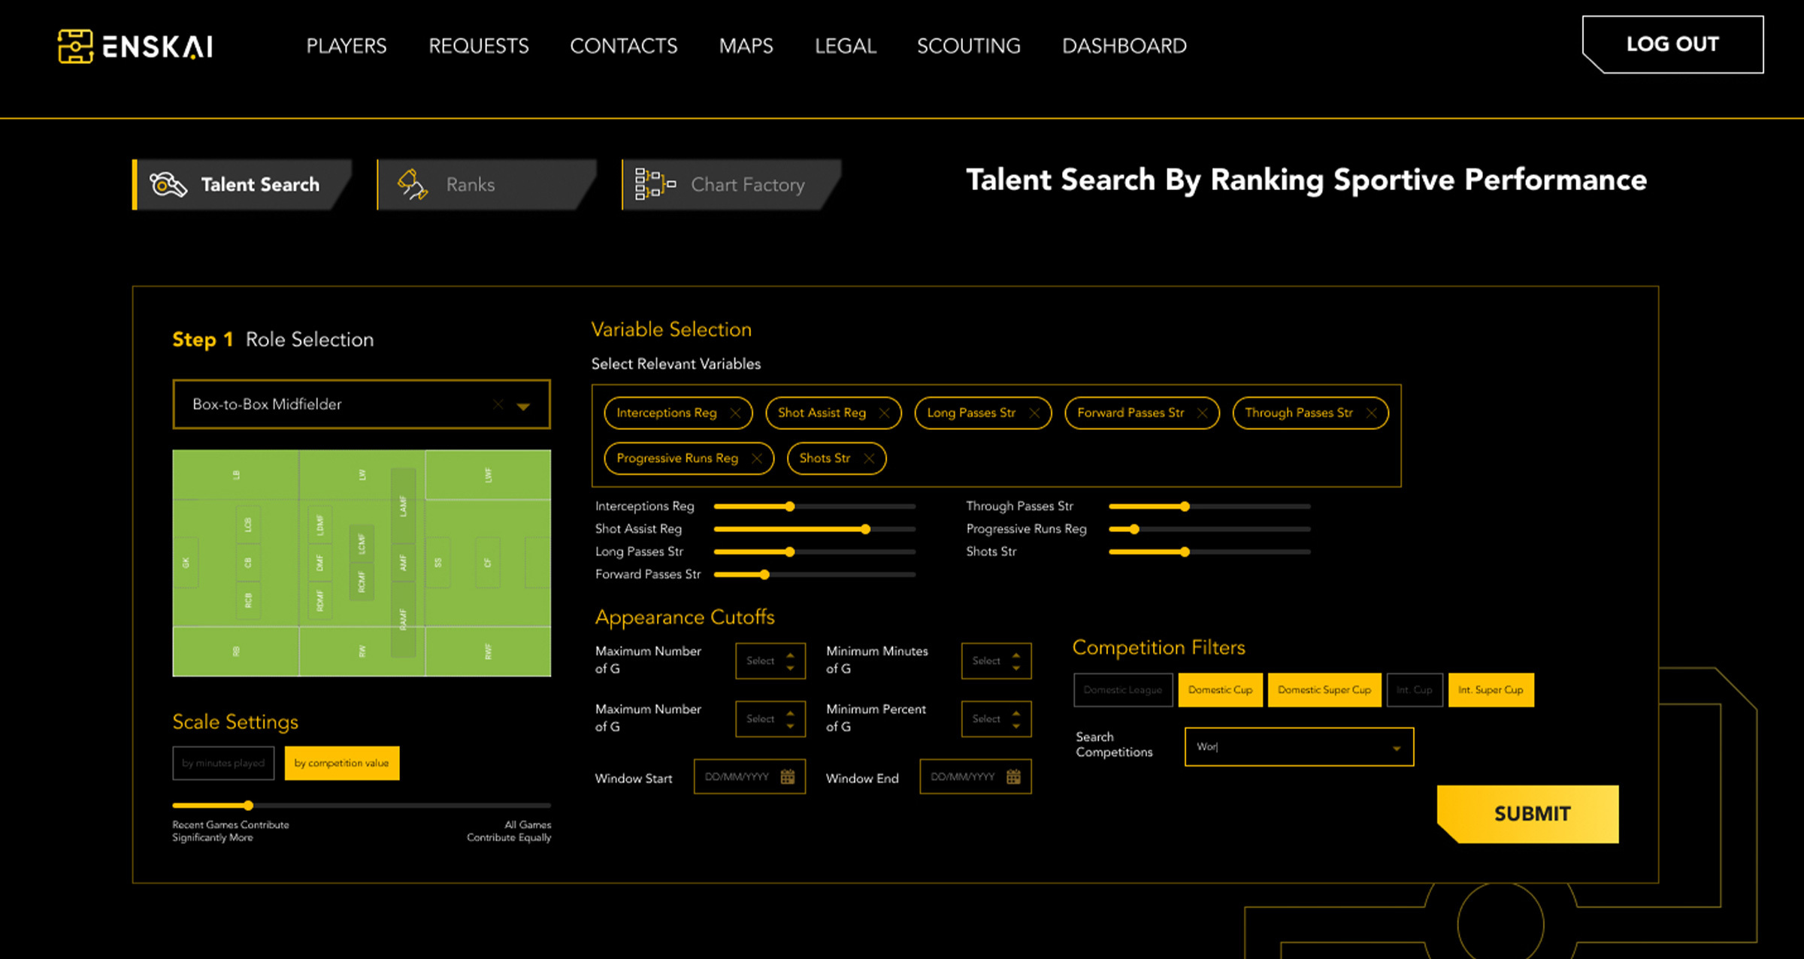This screenshot has width=1804, height=959.
Task: Toggle the Int. Cup competition filter
Action: (1414, 690)
